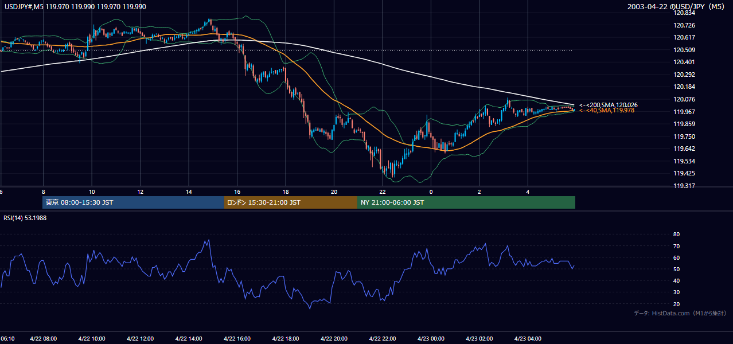Click hour marker 10 under the price chart

91,191
